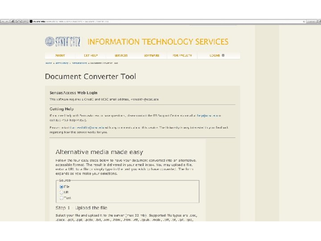Viewport: 321px width, 241px height.
Task: Click the site favicon in the address bar
Action: [31, 21]
